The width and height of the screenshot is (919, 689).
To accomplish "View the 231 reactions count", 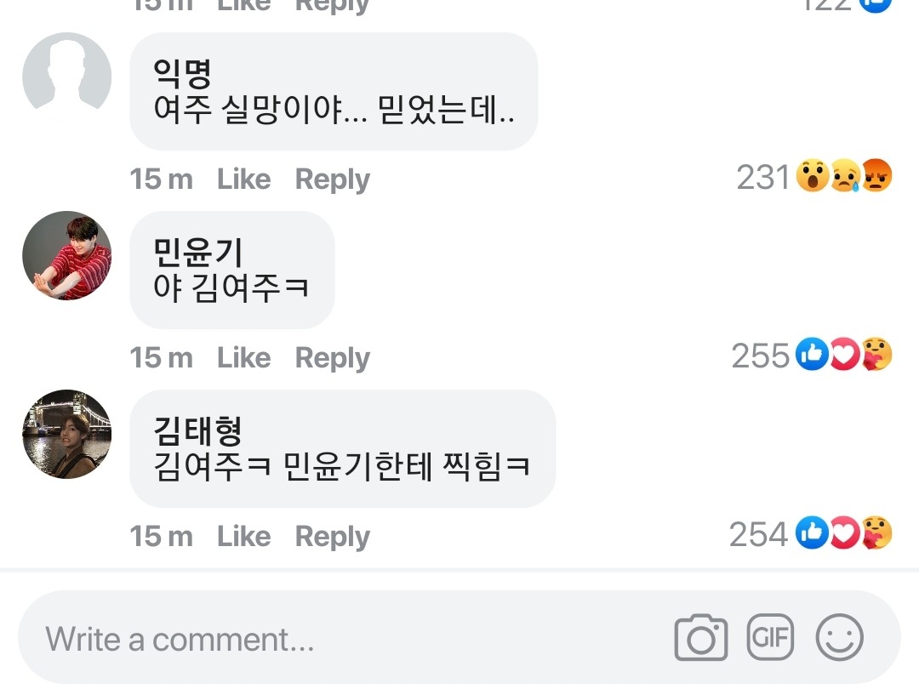I will point(763,178).
